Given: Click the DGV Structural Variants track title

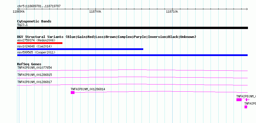Looking at the screenshot, I should point(107,37).
